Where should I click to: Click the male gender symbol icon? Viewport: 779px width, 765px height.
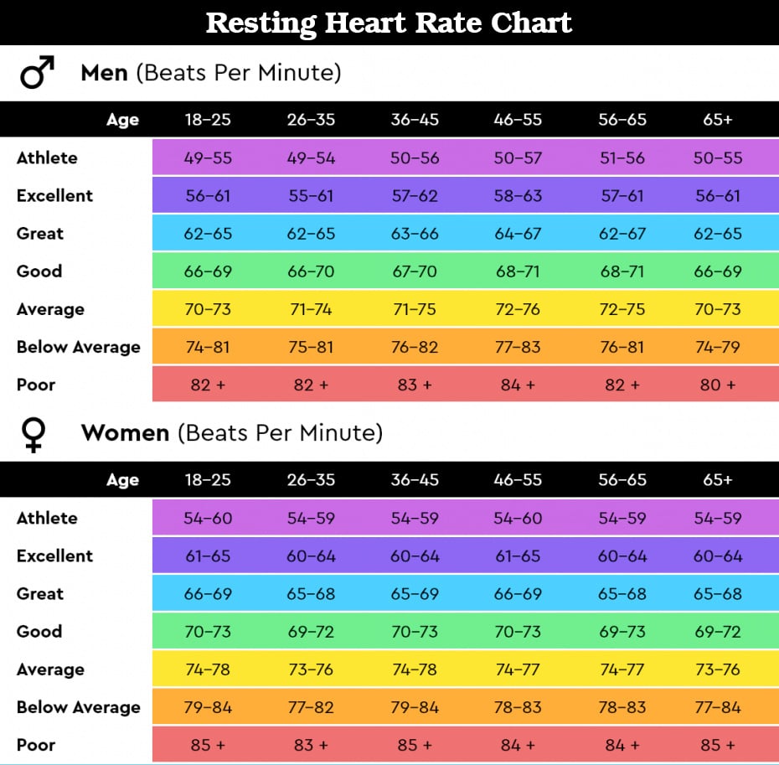click(x=37, y=73)
